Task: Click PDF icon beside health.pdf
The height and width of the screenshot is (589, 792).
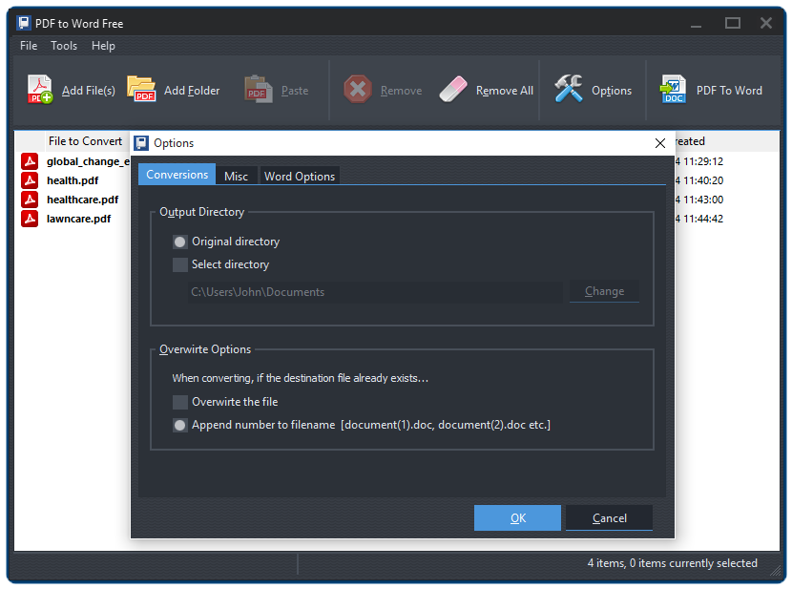Action: [30, 180]
